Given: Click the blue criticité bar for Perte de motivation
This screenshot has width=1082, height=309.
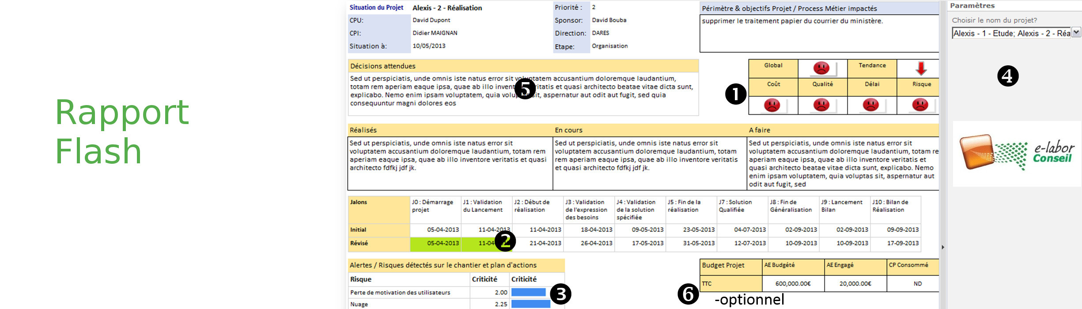Looking at the screenshot, I should [529, 292].
